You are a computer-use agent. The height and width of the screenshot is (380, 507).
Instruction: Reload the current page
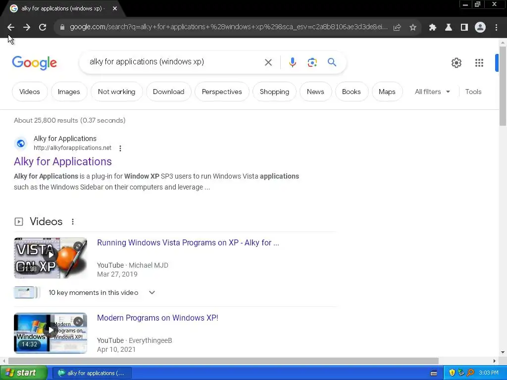pos(43,28)
